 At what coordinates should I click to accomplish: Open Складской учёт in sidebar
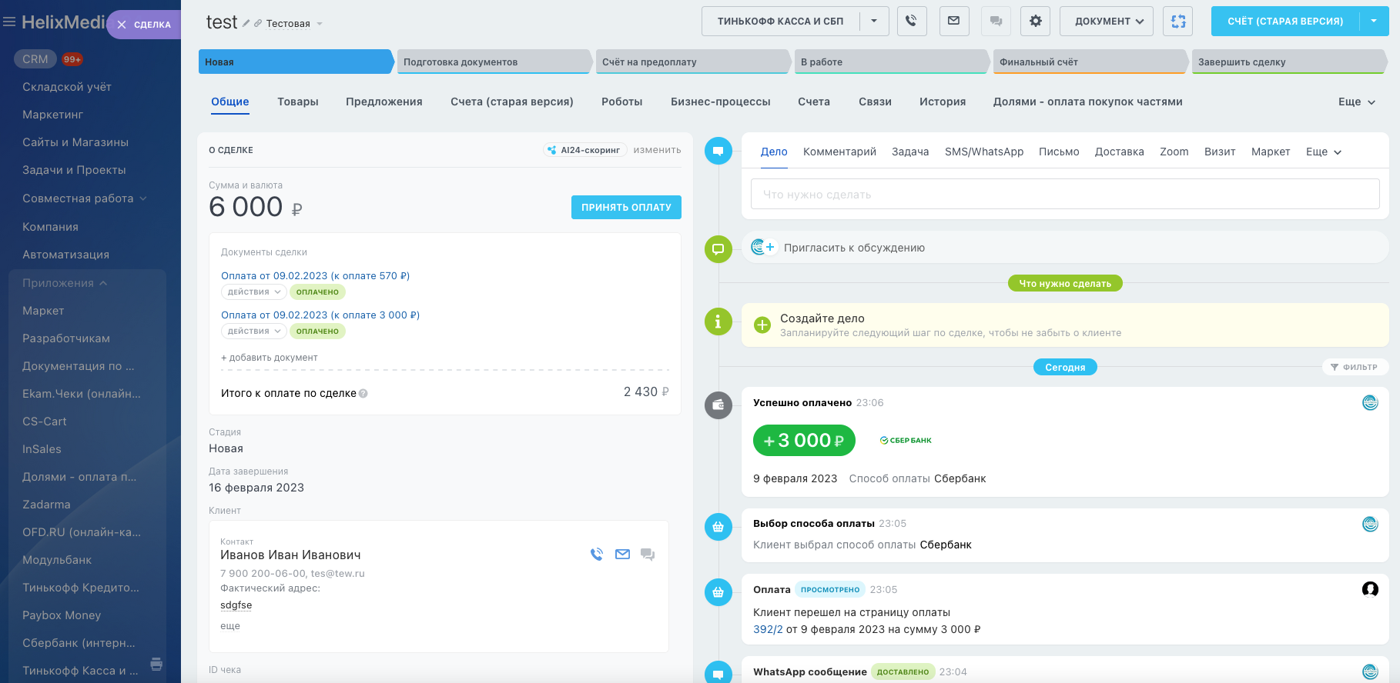point(67,87)
